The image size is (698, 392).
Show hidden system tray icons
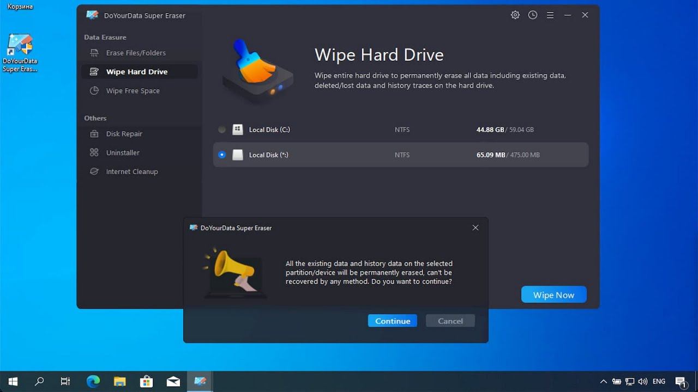pyautogui.click(x=604, y=382)
